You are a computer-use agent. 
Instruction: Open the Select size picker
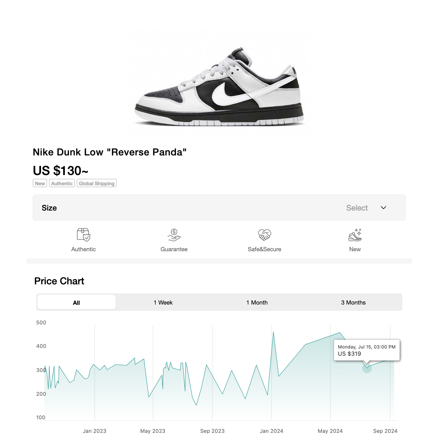pyautogui.click(x=357, y=208)
